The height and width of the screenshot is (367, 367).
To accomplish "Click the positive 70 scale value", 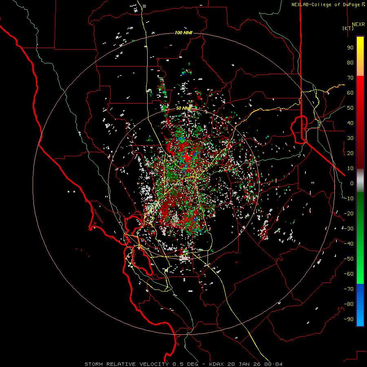I will (x=350, y=78).
